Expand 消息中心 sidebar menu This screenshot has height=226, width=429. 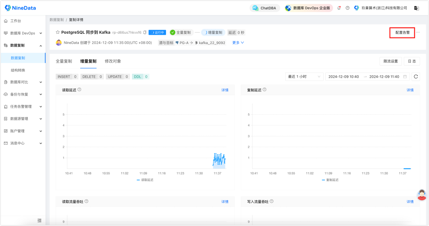[23, 143]
